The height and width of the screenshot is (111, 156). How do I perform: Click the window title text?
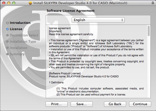pyautogui.click(x=80, y=3)
